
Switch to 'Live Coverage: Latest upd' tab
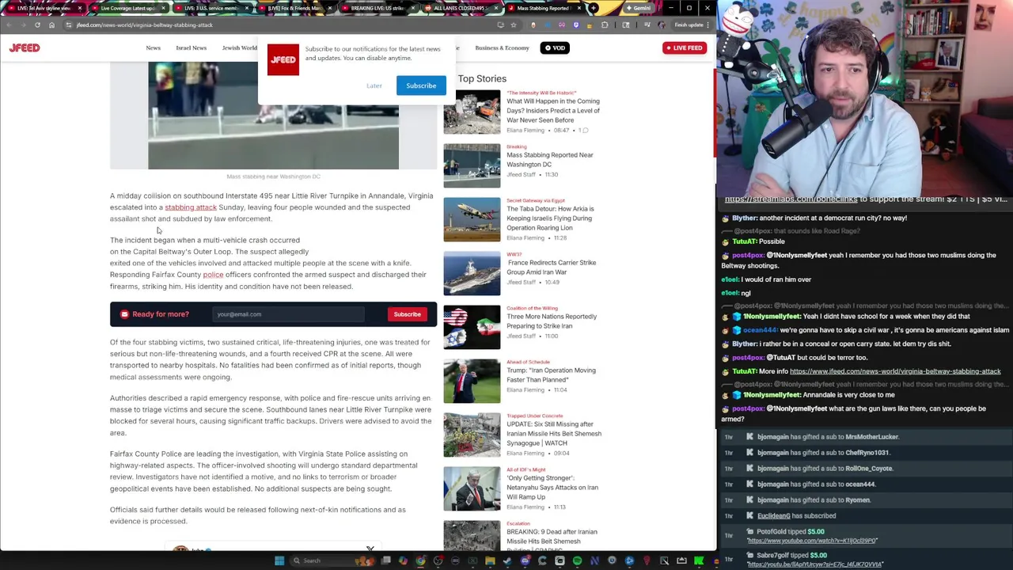127,8
